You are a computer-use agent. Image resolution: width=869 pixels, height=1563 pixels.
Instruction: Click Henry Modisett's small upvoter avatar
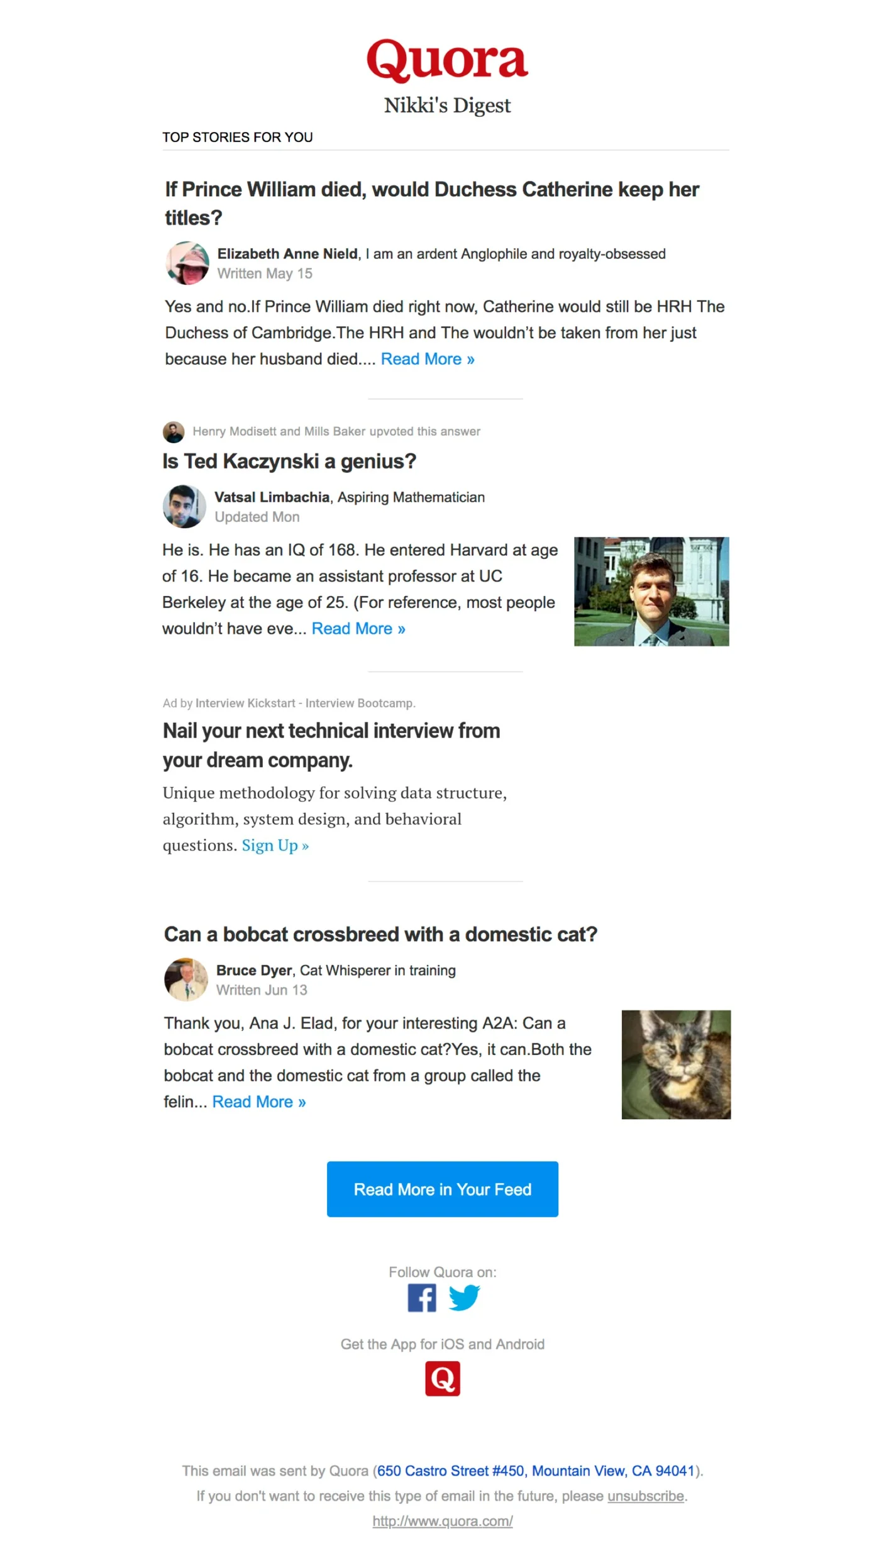coord(174,432)
